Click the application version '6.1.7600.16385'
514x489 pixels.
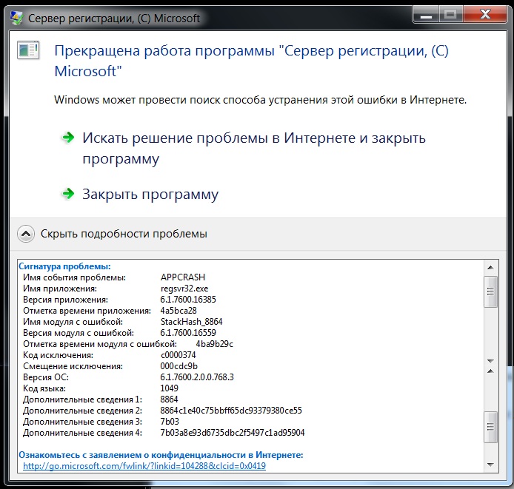click(x=188, y=300)
